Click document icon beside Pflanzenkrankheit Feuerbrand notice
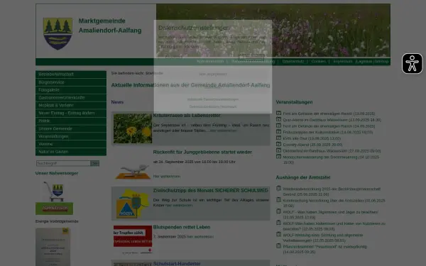The height and width of the screenshot is (266, 426). click(x=278, y=246)
